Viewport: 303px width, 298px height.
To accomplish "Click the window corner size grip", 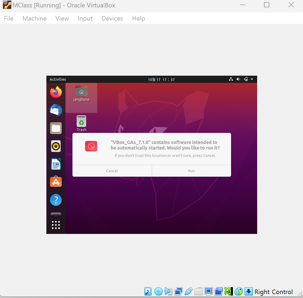I will (300, 294).
